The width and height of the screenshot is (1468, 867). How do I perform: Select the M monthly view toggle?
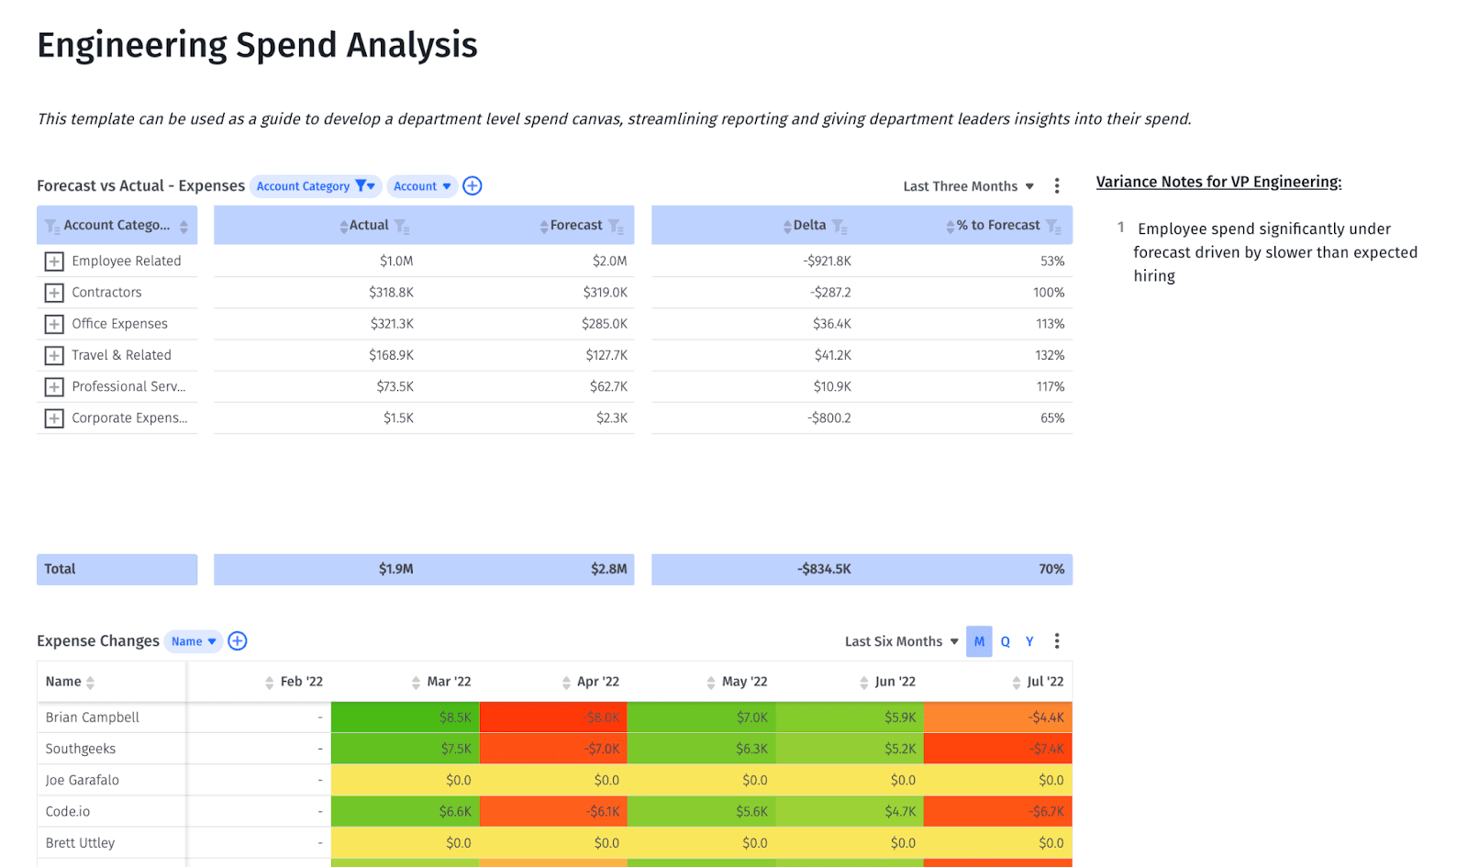click(978, 640)
